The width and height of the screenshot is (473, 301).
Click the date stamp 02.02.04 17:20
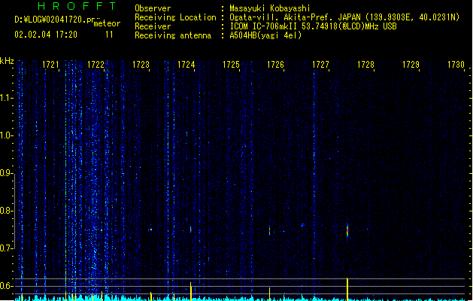(x=46, y=35)
